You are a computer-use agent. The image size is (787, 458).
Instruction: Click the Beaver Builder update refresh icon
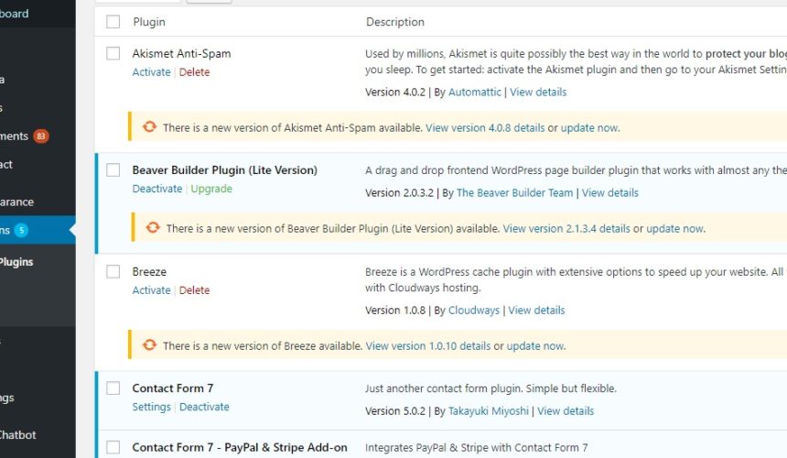click(x=153, y=227)
